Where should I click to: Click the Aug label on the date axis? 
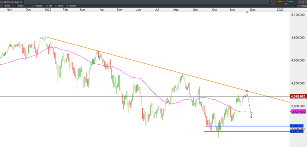click(x=176, y=9)
